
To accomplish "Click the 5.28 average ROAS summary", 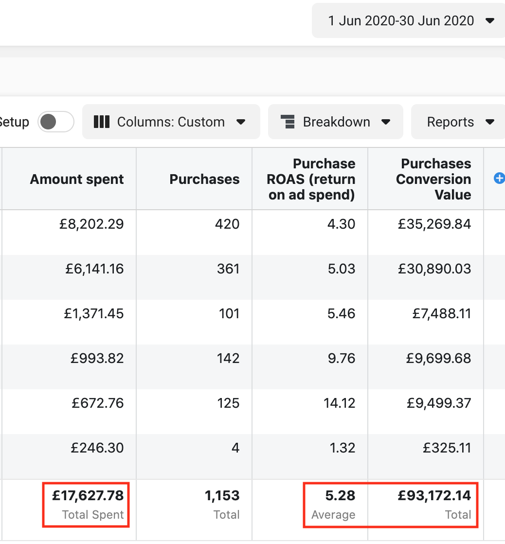I will 342,496.
